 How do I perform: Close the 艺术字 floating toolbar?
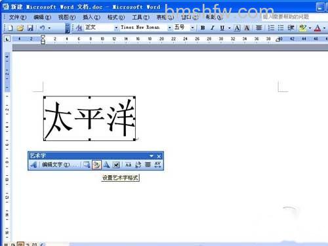[x=159, y=156]
